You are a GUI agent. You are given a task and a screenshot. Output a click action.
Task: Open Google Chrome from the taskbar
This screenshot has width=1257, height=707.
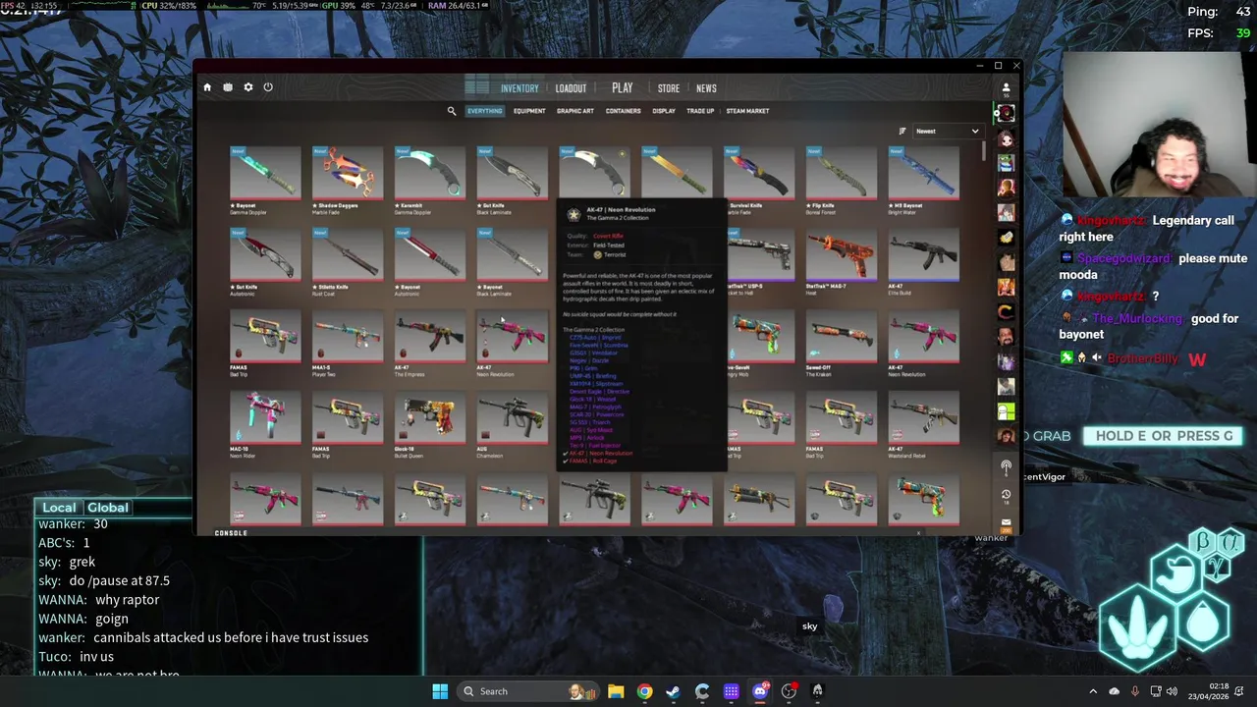pos(644,691)
